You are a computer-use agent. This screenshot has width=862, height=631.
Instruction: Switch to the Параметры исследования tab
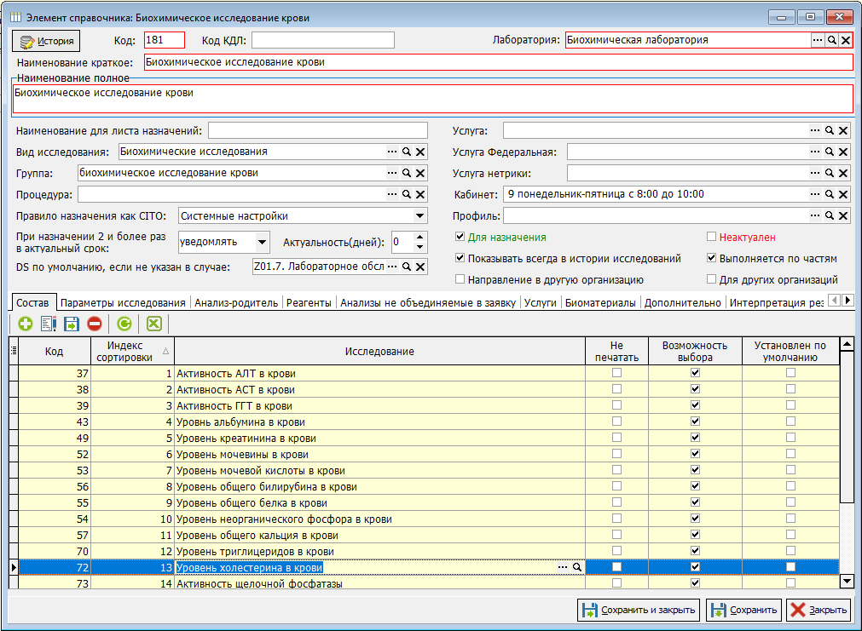(123, 302)
